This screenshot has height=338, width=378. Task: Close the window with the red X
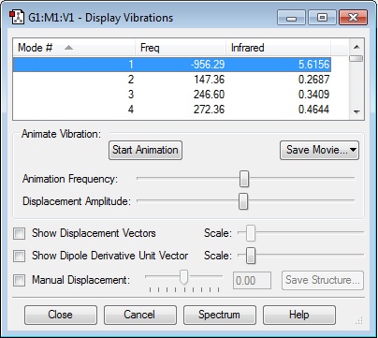click(354, 18)
